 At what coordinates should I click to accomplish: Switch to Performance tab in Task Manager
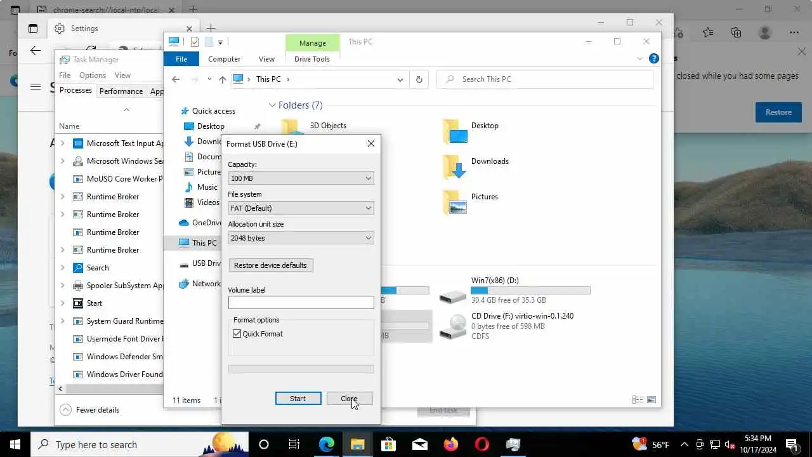121,91
